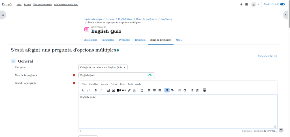Click the record video camera icon
Image resolution: width=290 pixels, height=137 pixels.
[x=119, y=90]
